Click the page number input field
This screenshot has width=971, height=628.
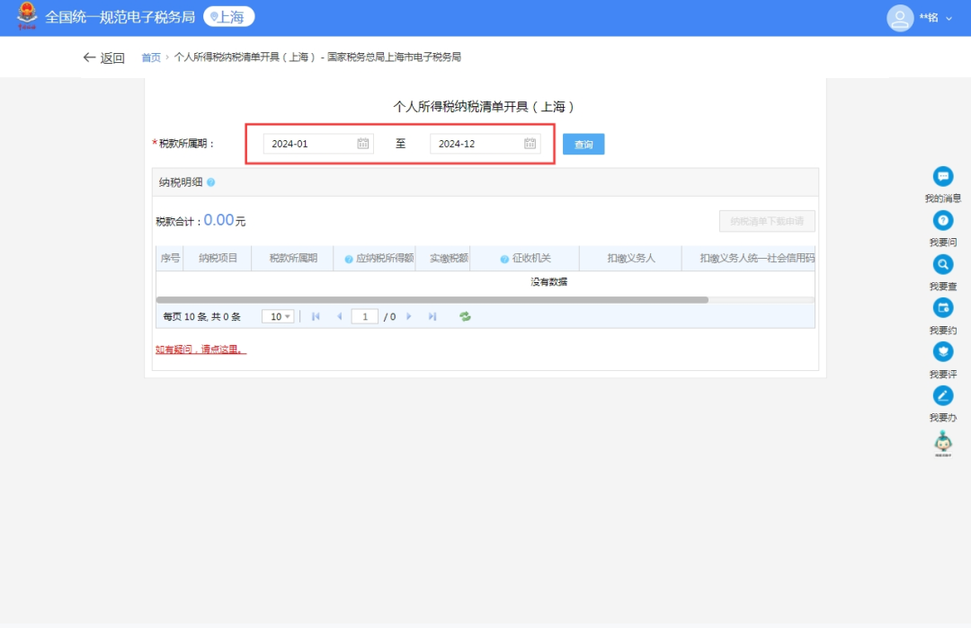click(x=364, y=315)
